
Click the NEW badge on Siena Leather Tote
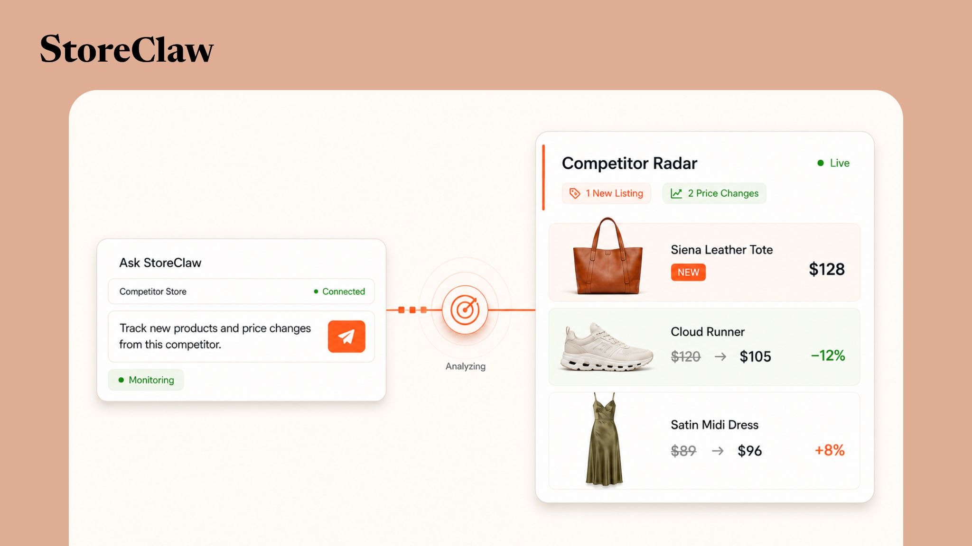(688, 273)
